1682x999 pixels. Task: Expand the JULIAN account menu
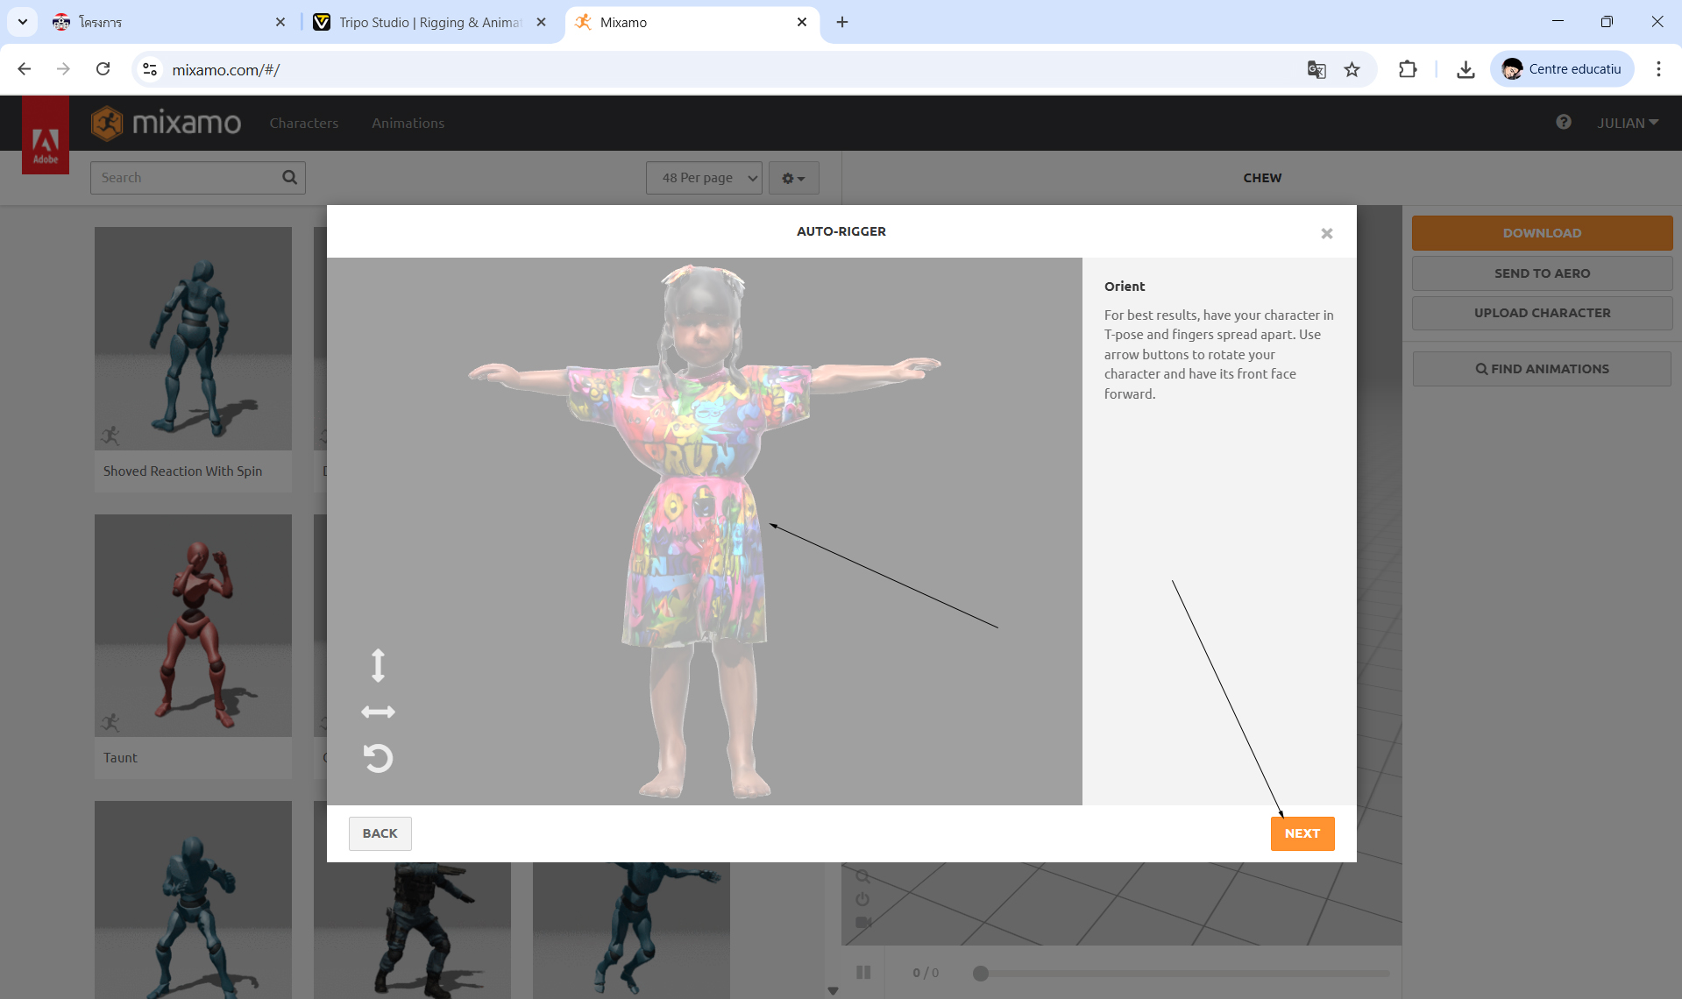1627,123
